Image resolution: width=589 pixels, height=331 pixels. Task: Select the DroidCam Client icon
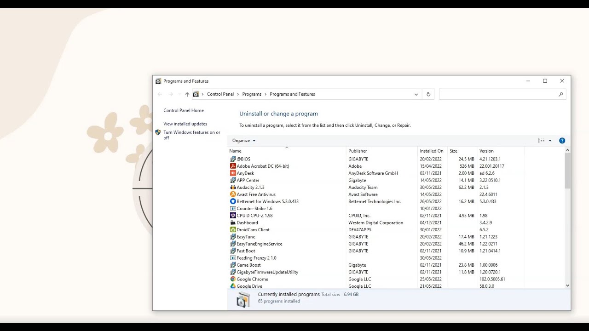233,230
